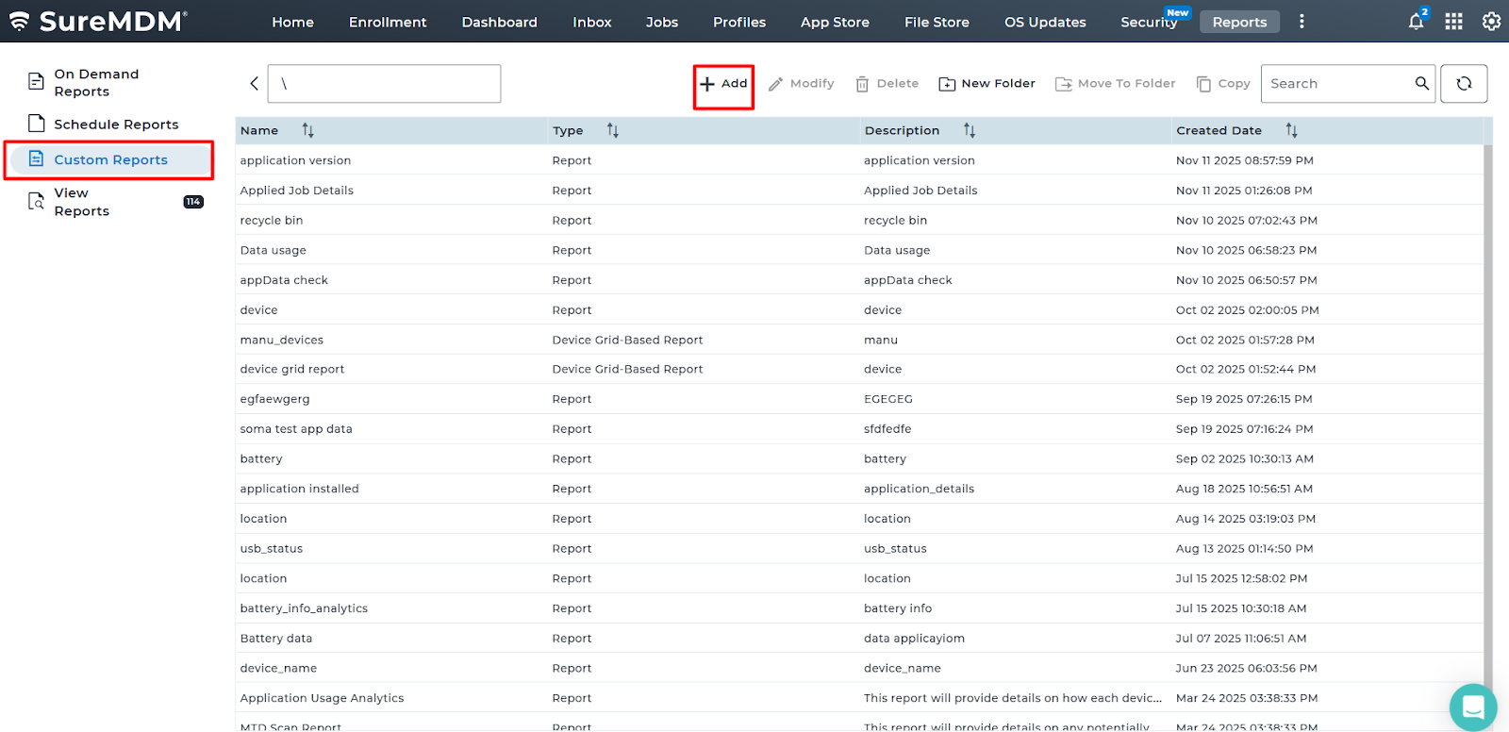Open the settings gear icon
This screenshot has width=1509, height=732.
(x=1491, y=22)
